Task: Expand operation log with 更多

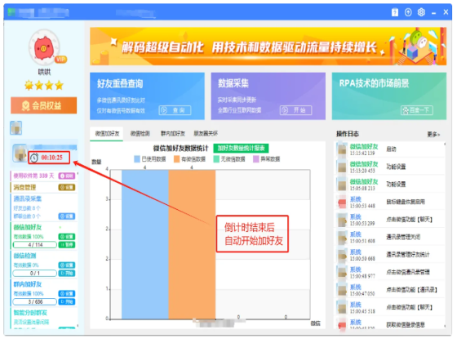Action: pos(433,134)
